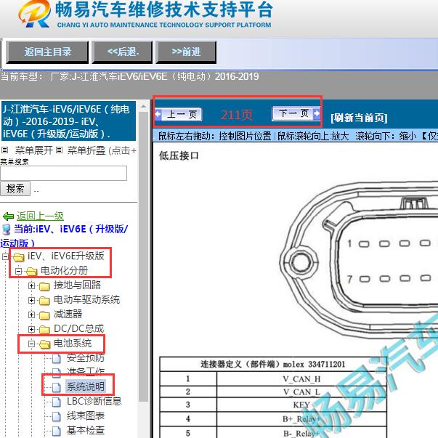Collapse the 电动化分册 tree node
438x438 pixels.
tap(18, 271)
